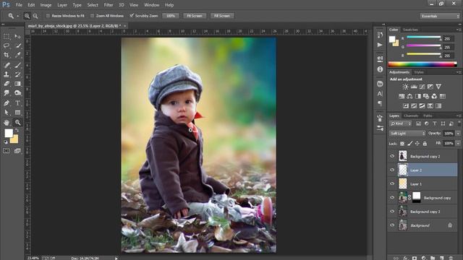Click the Opacity value field
Screen dimensions: 463x260
(449, 134)
